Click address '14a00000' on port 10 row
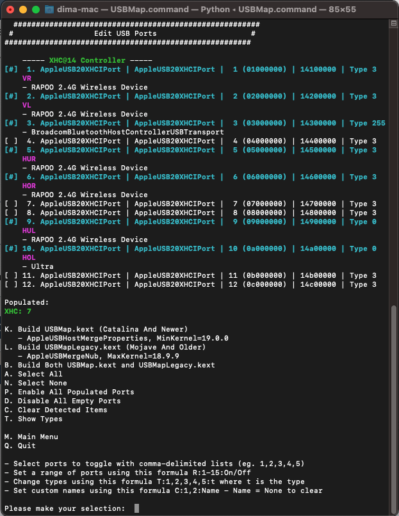This screenshot has height=516, width=399. (x=318, y=249)
